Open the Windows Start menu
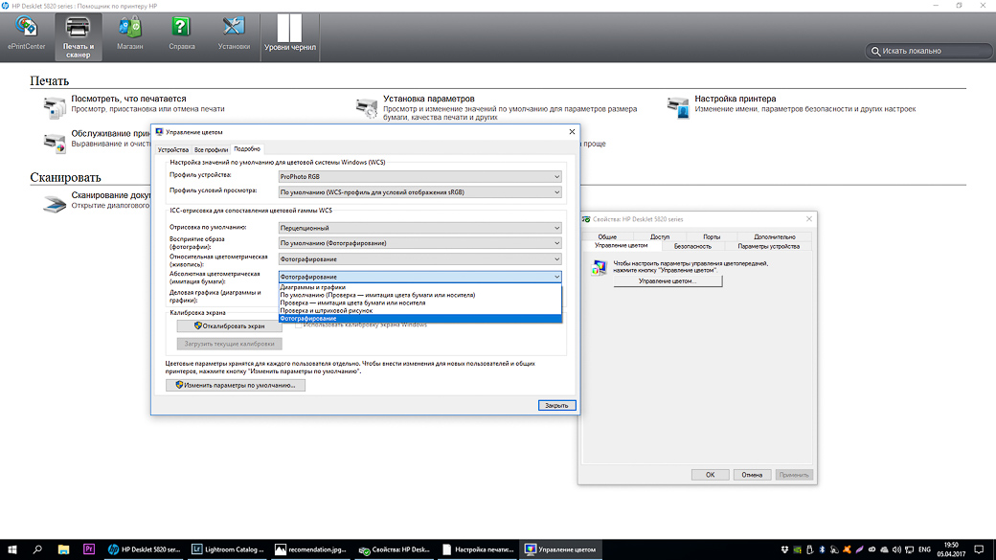The width and height of the screenshot is (996, 560). tap(11, 549)
